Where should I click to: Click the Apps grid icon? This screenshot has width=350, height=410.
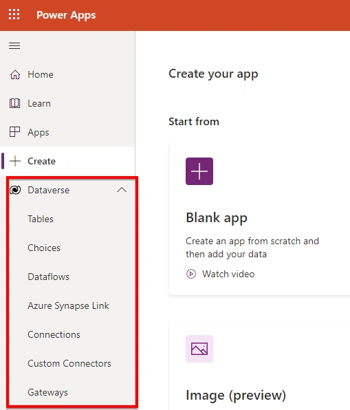pyautogui.click(x=15, y=132)
